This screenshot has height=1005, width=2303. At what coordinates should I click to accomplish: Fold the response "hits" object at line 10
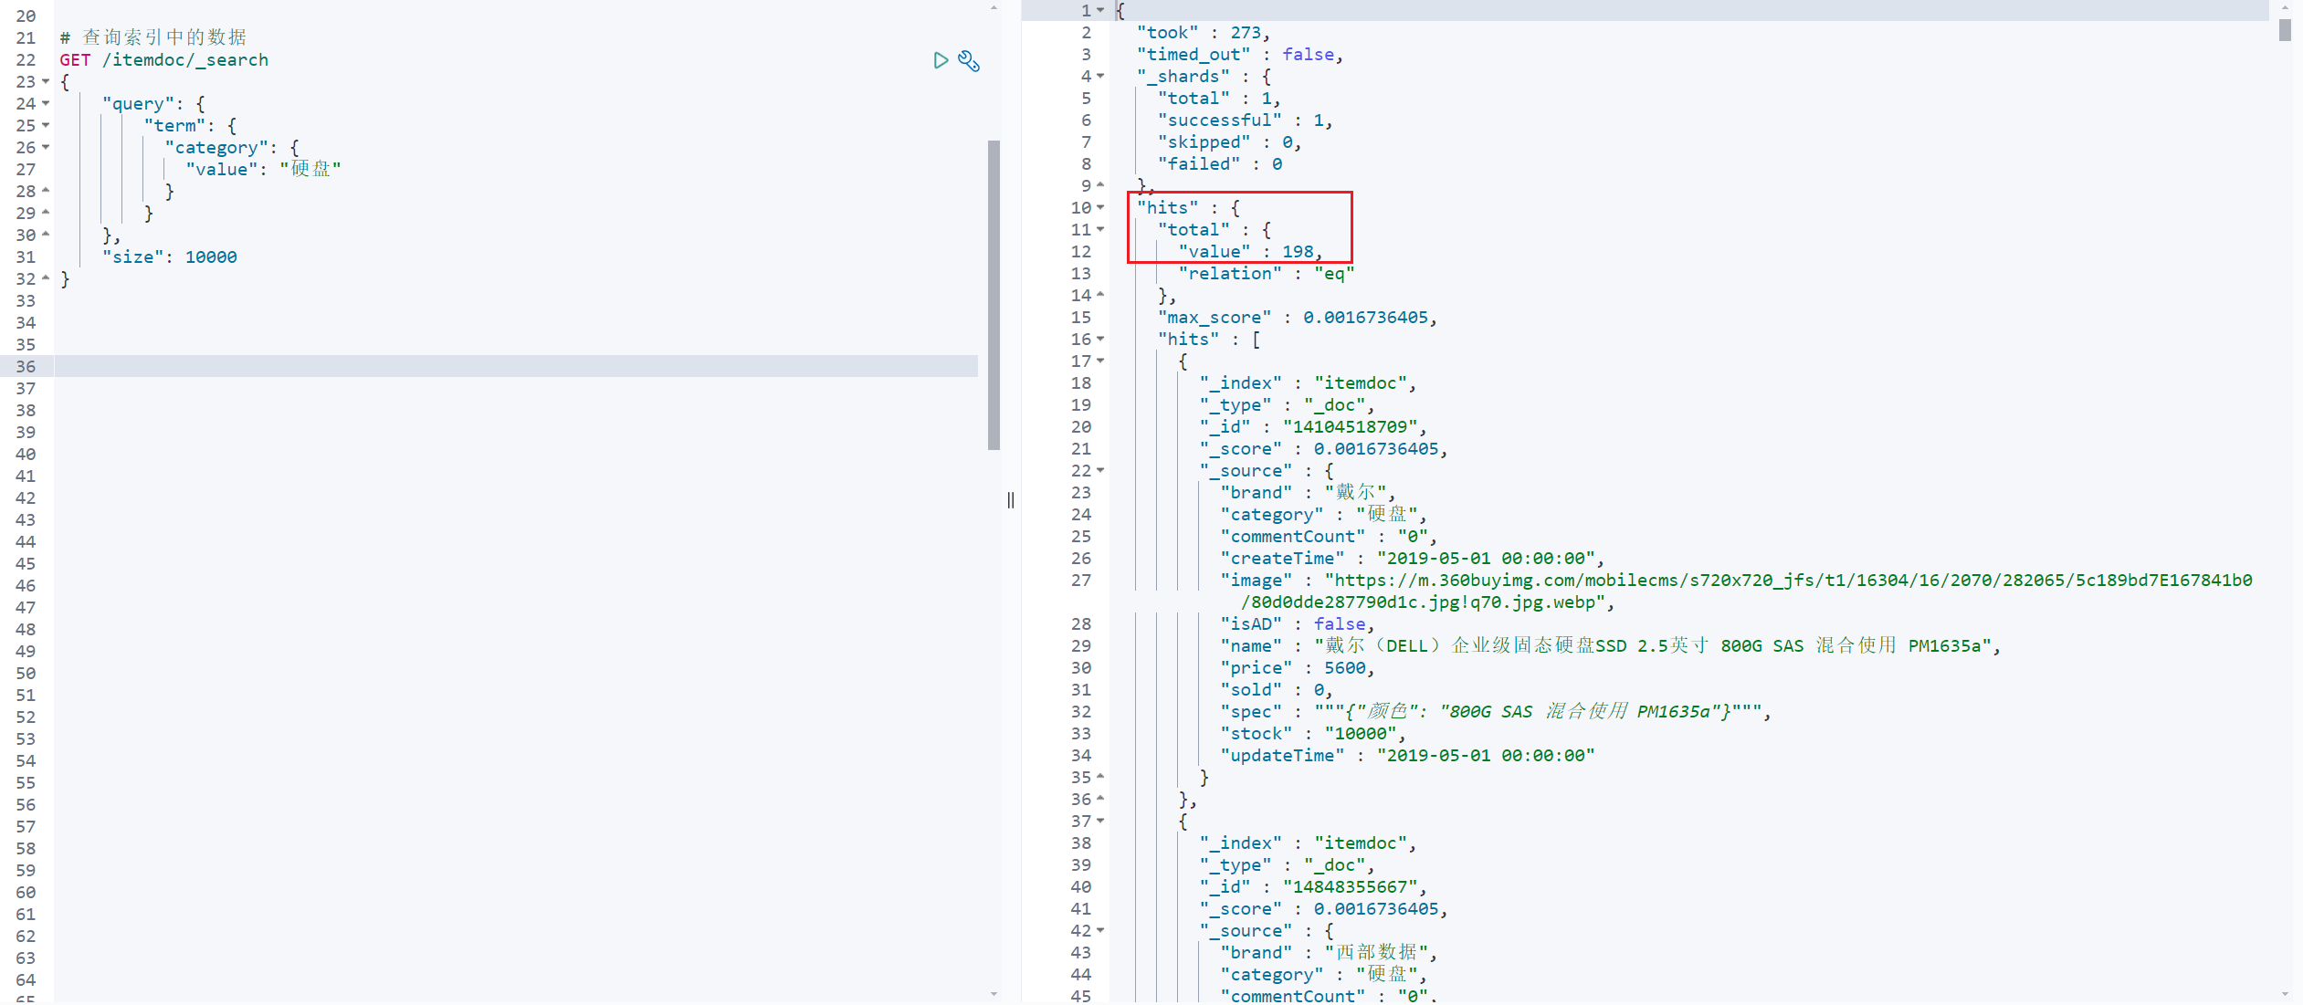click(x=1100, y=207)
